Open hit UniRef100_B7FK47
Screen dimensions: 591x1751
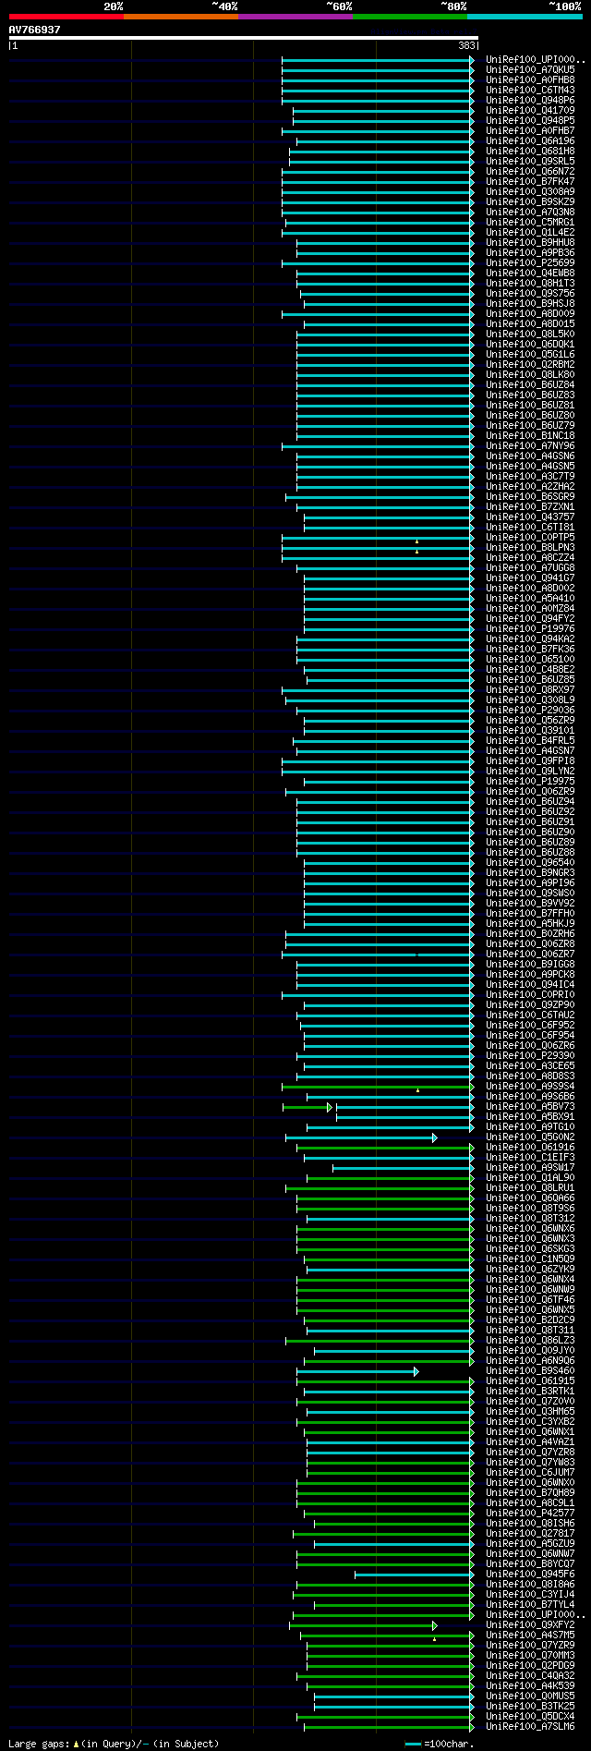tap(530, 182)
